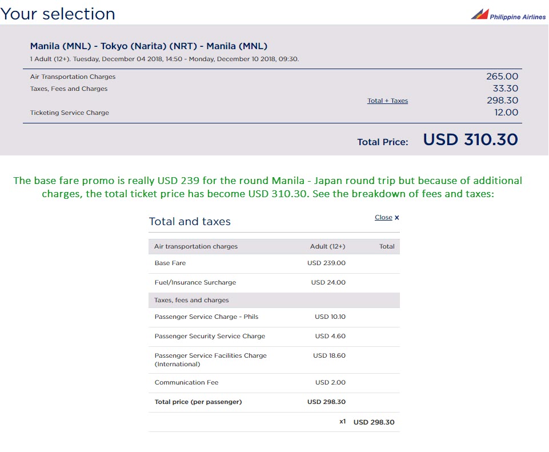Viewport: 549px width, 452px height.
Task: Click the X icon beside Close
Action: click(x=397, y=218)
